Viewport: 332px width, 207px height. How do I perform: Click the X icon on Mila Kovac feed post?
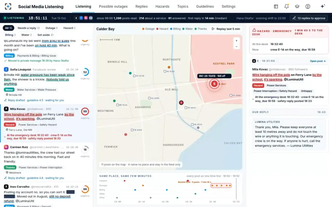click(x=6, y=109)
